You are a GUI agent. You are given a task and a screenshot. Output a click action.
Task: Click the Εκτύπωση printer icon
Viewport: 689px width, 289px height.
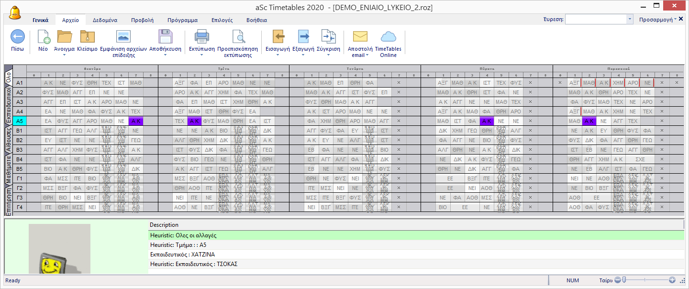(x=201, y=37)
